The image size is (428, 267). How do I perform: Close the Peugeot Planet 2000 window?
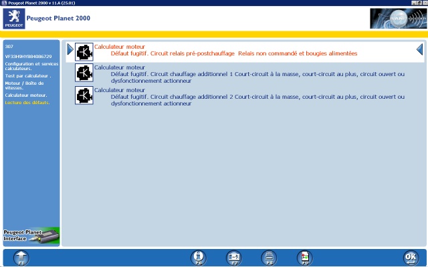click(425, 3)
